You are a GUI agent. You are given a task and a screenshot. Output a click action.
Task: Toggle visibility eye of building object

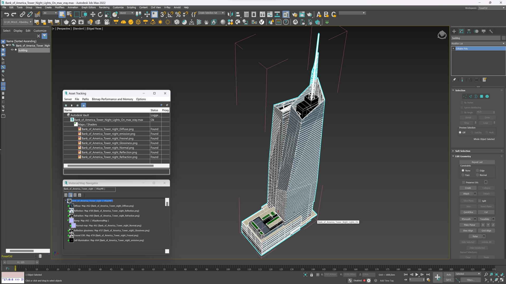click(12, 50)
